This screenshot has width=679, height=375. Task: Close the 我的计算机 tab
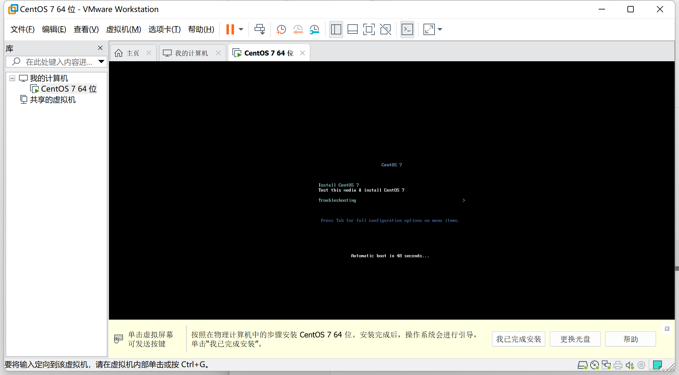pos(218,53)
